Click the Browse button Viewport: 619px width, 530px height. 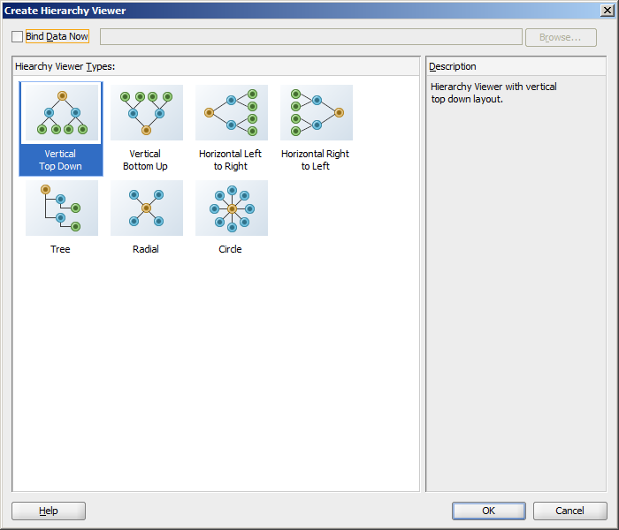tap(561, 37)
